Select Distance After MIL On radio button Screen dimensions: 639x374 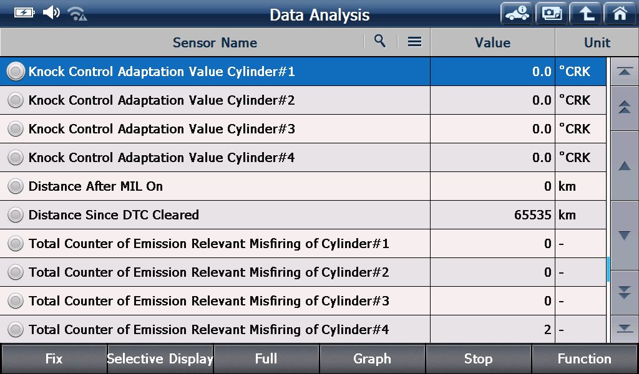tap(16, 186)
